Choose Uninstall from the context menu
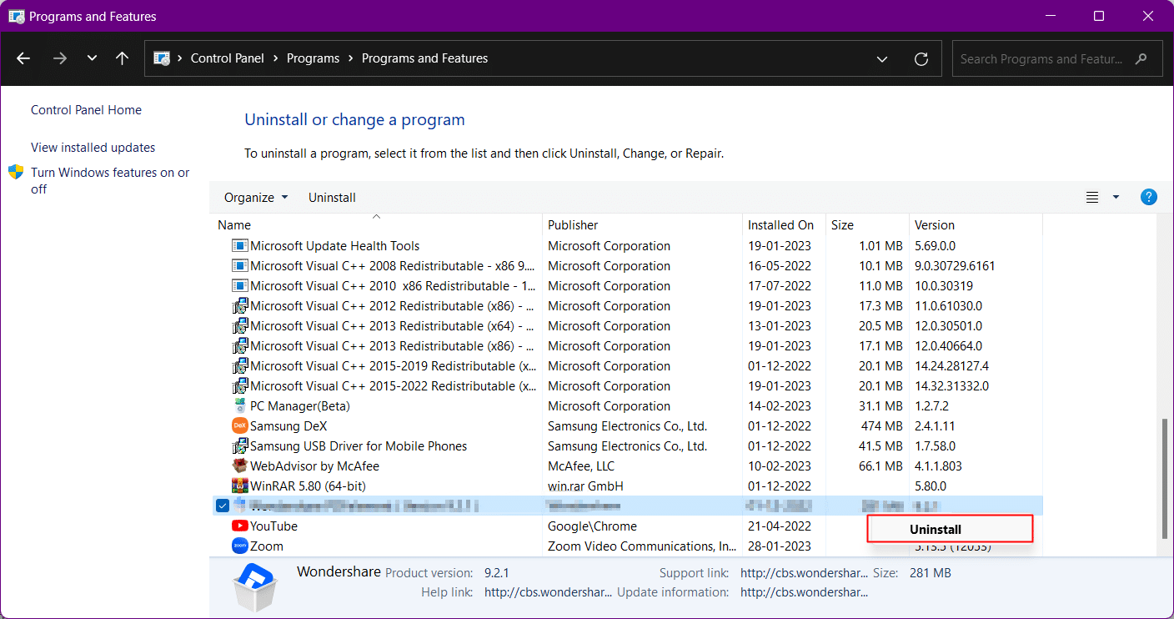Image resolution: width=1174 pixels, height=619 pixels. 936,530
